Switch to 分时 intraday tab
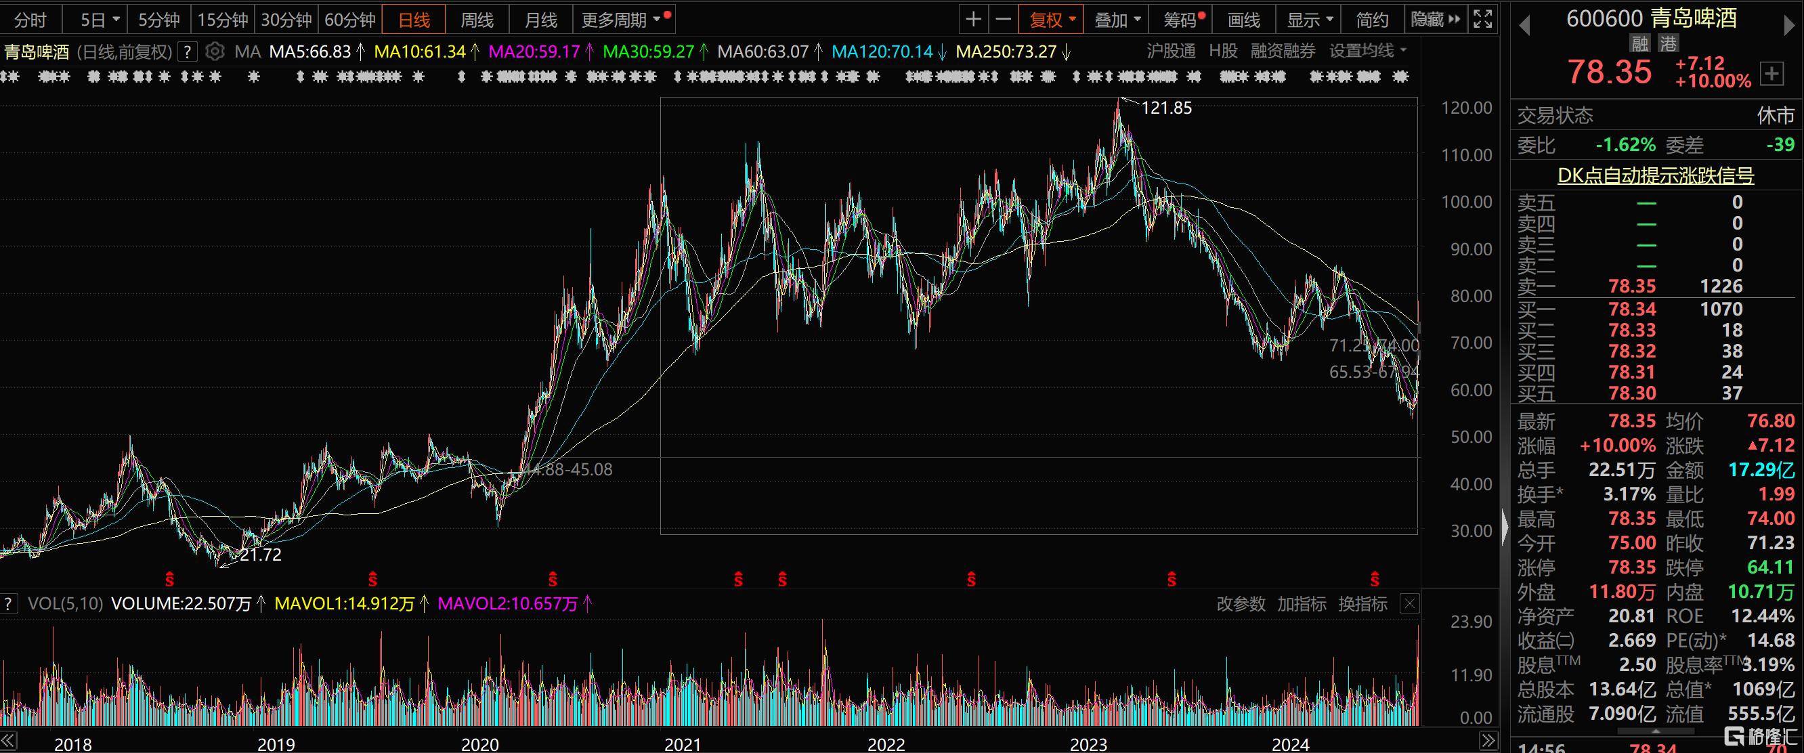 click(31, 20)
